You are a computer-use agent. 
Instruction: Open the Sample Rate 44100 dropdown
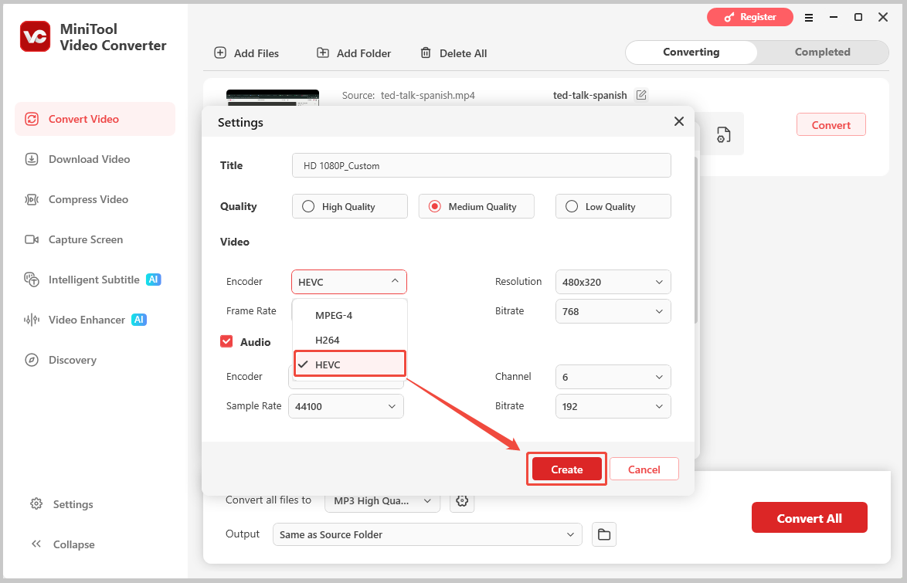point(346,406)
